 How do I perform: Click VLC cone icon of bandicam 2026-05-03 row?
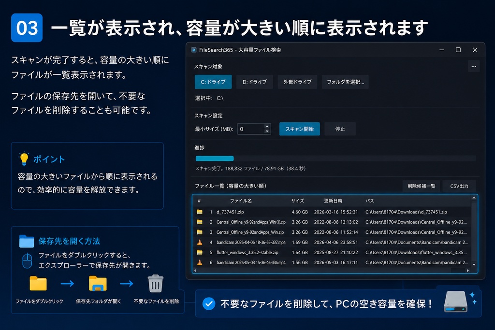[200, 262]
